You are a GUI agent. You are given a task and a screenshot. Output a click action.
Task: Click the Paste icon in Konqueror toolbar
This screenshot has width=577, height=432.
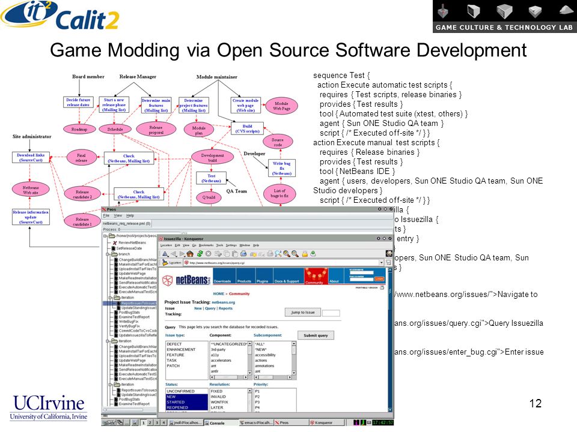click(x=235, y=253)
